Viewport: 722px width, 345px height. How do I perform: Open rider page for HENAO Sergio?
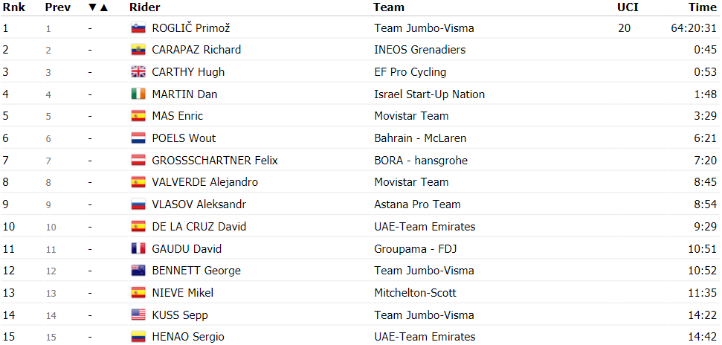click(188, 337)
